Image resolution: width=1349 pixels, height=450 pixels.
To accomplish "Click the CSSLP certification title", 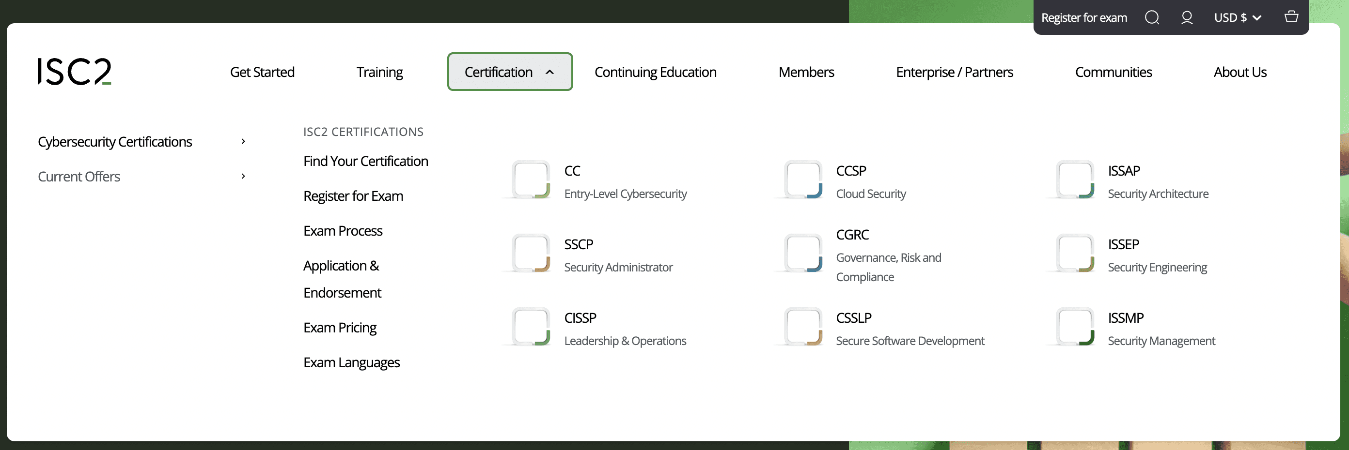I will pyautogui.click(x=854, y=318).
